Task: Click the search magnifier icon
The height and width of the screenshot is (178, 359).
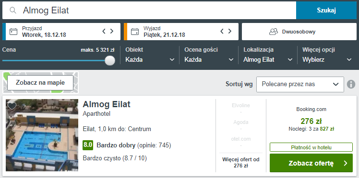Action: coord(13,10)
